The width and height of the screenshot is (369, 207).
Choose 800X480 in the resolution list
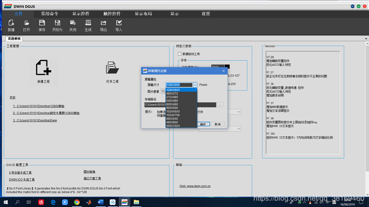point(181,104)
